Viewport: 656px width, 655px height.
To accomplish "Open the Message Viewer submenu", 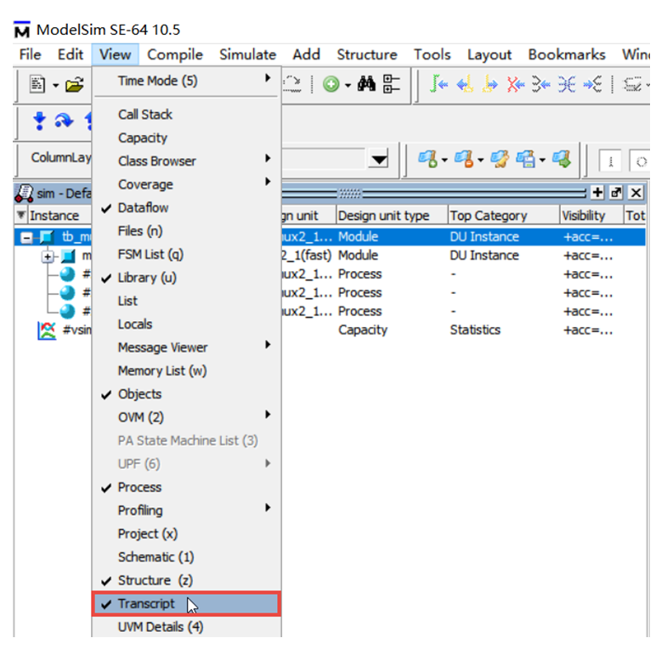I will tap(187, 347).
